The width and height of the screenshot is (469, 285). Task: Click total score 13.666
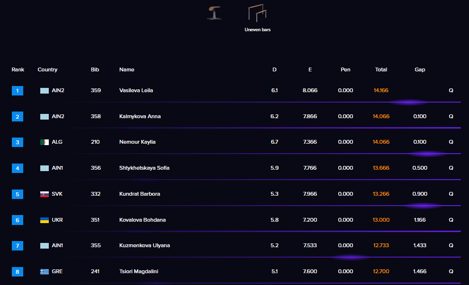pos(381,168)
